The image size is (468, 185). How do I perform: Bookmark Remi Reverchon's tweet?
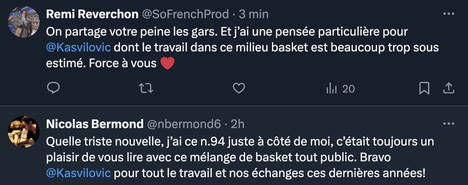click(424, 89)
